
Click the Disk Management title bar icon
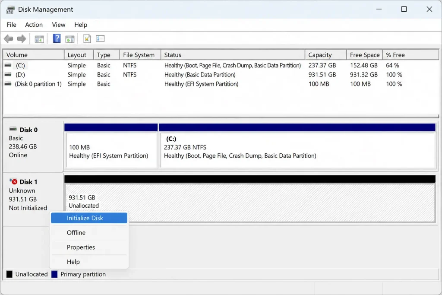pos(10,10)
